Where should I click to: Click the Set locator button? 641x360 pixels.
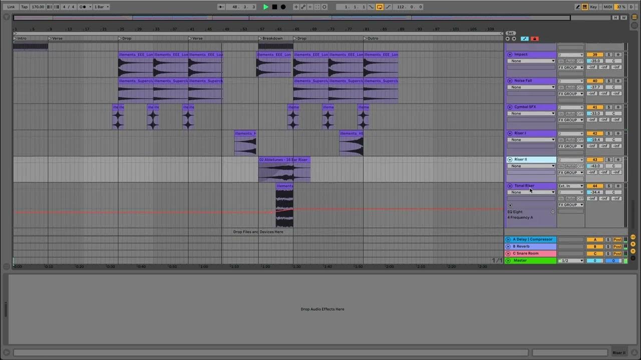point(510,33)
